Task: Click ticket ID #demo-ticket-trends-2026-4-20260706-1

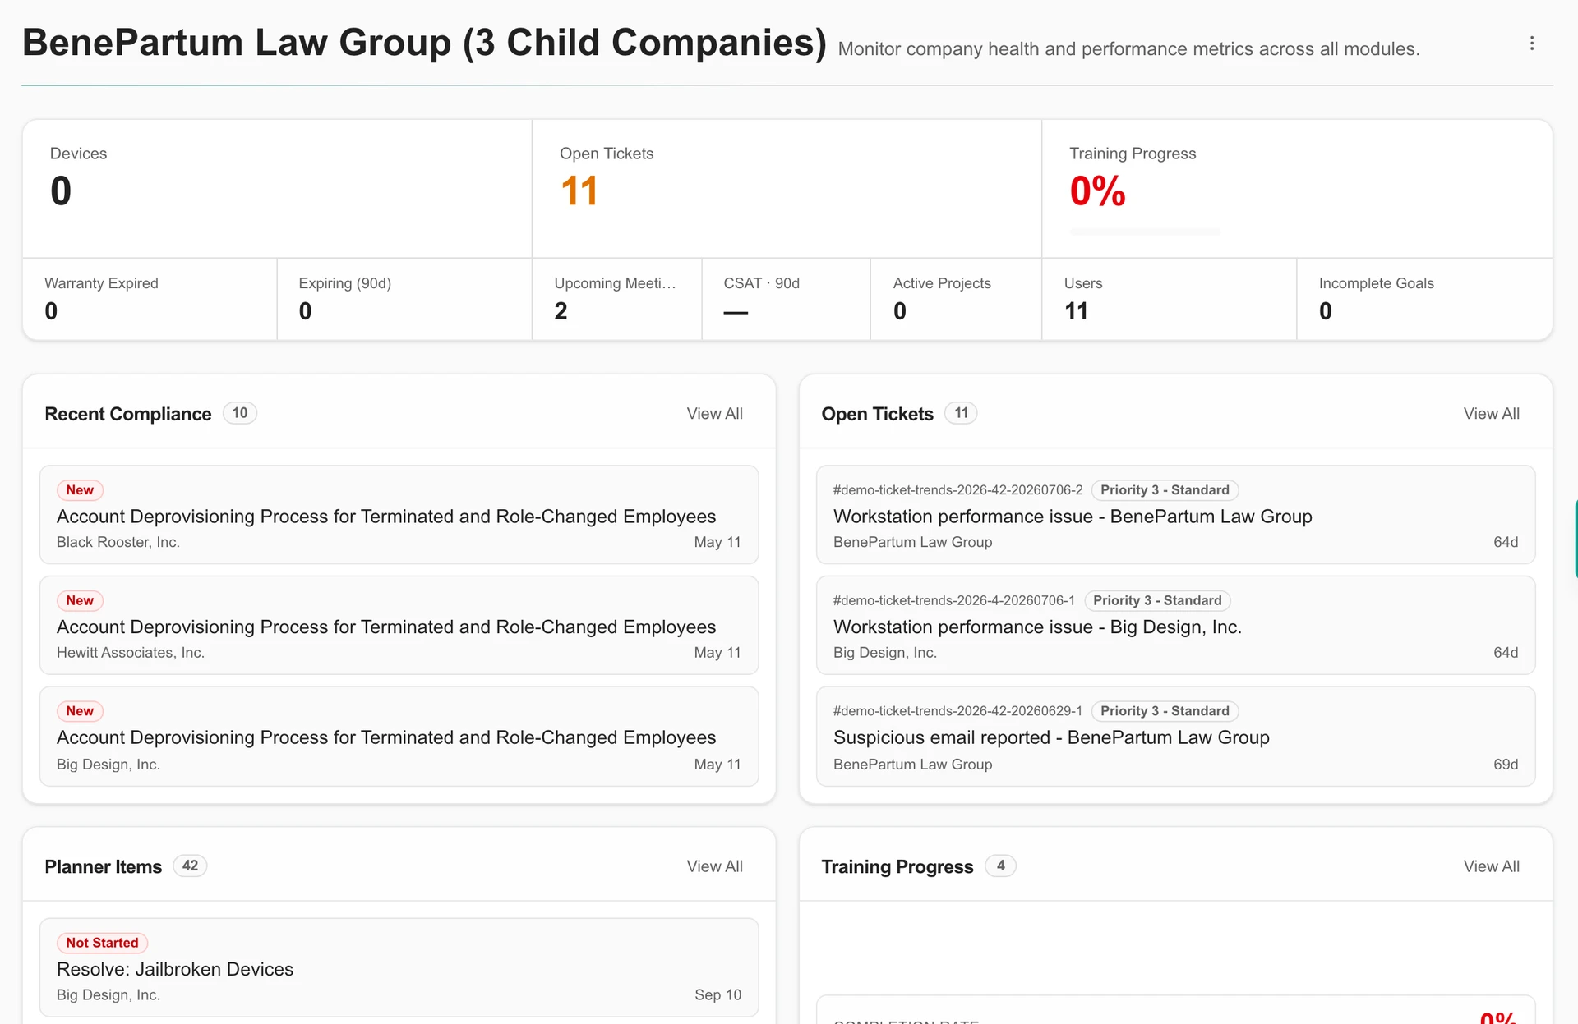Action: tap(953, 600)
